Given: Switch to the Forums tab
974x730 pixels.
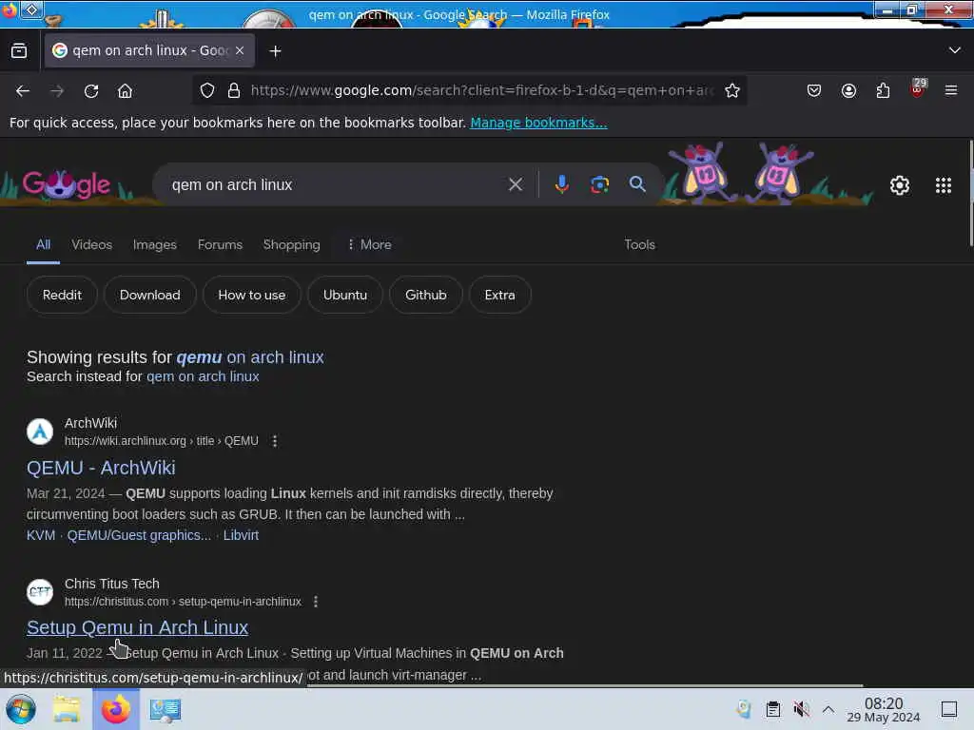Looking at the screenshot, I should [220, 244].
